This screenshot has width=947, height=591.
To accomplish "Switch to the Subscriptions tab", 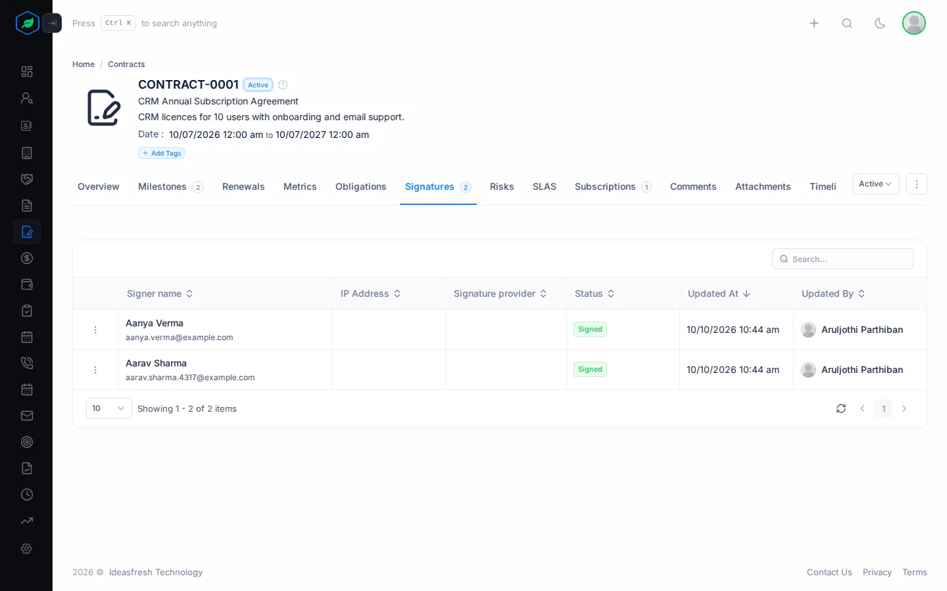I will [x=613, y=186].
